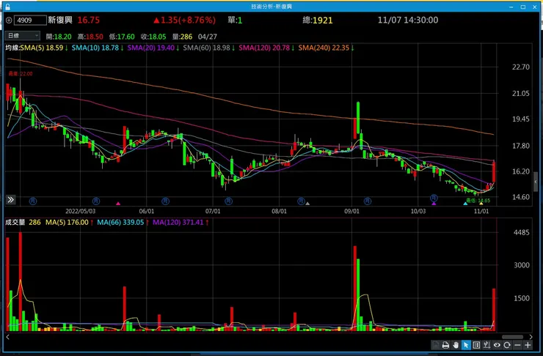Click the total volume 總:1921
This screenshot has height=356, width=543.
[x=318, y=20]
